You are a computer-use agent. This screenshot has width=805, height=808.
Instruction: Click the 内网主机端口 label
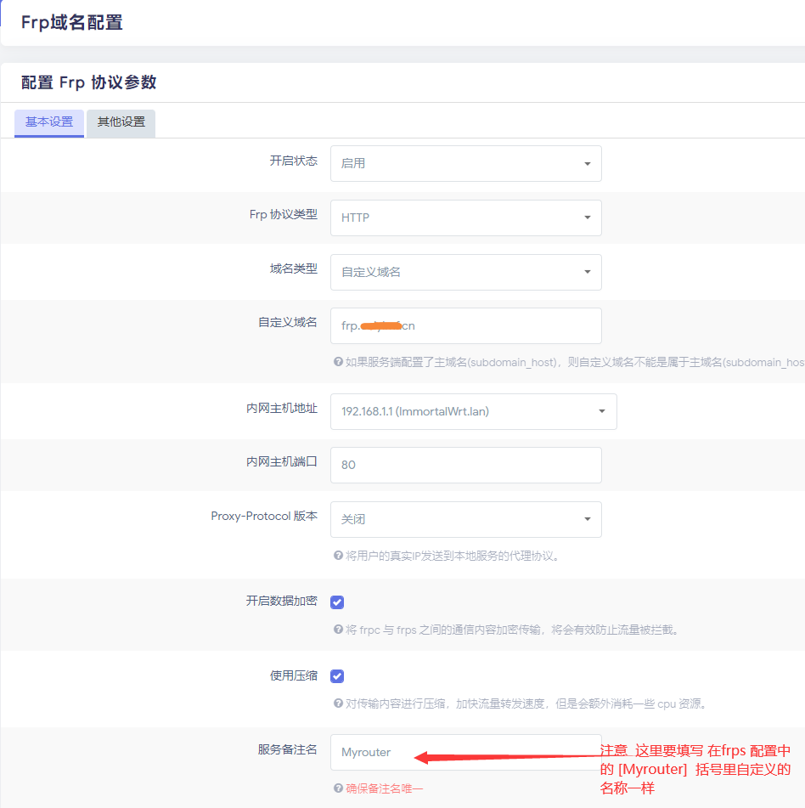[x=281, y=461]
